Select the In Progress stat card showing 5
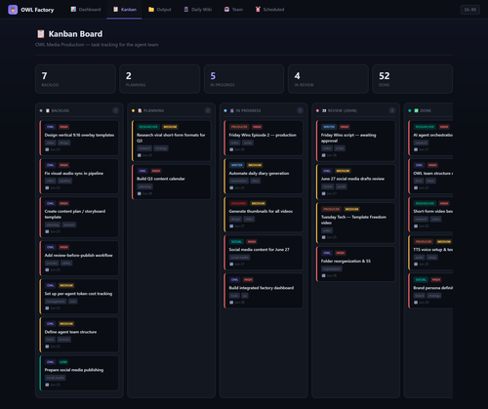The height and width of the screenshot is (409, 488). point(244,79)
